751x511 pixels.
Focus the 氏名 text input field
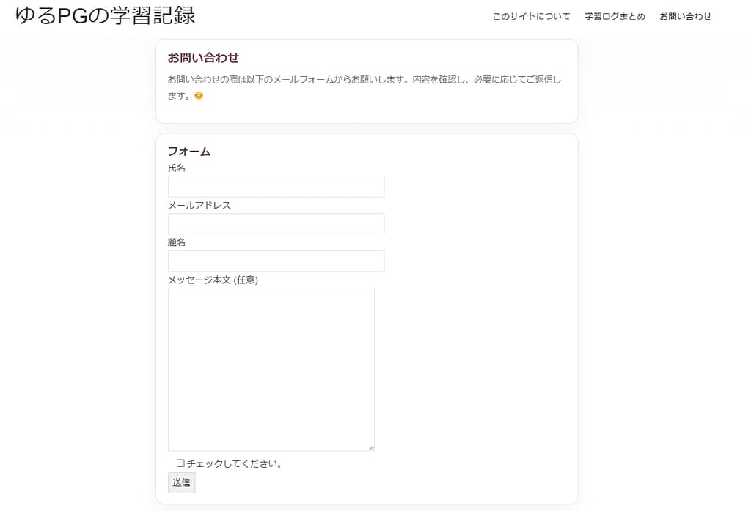pos(276,187)
